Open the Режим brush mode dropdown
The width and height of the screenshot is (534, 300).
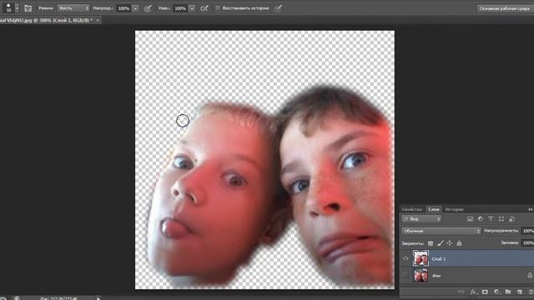(73, 8)
